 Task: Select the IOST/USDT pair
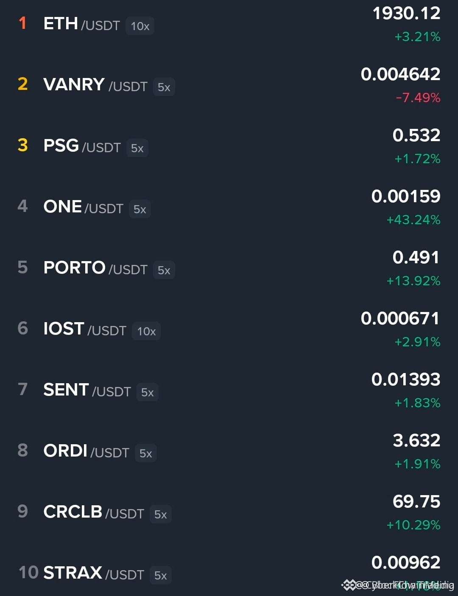pyautogui.click(x=229, y=329)
